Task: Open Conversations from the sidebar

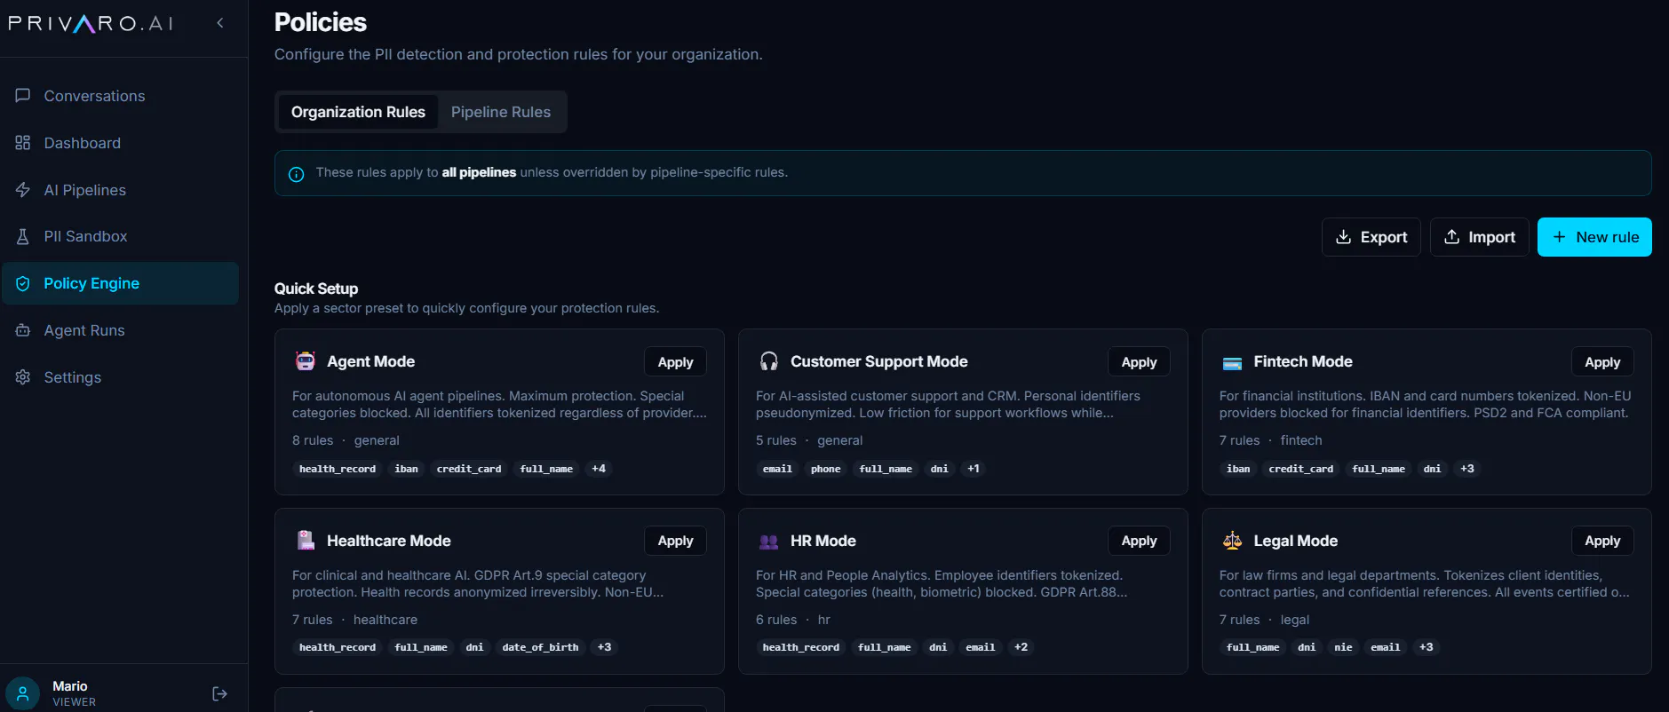Action: (x=120, y=96)
